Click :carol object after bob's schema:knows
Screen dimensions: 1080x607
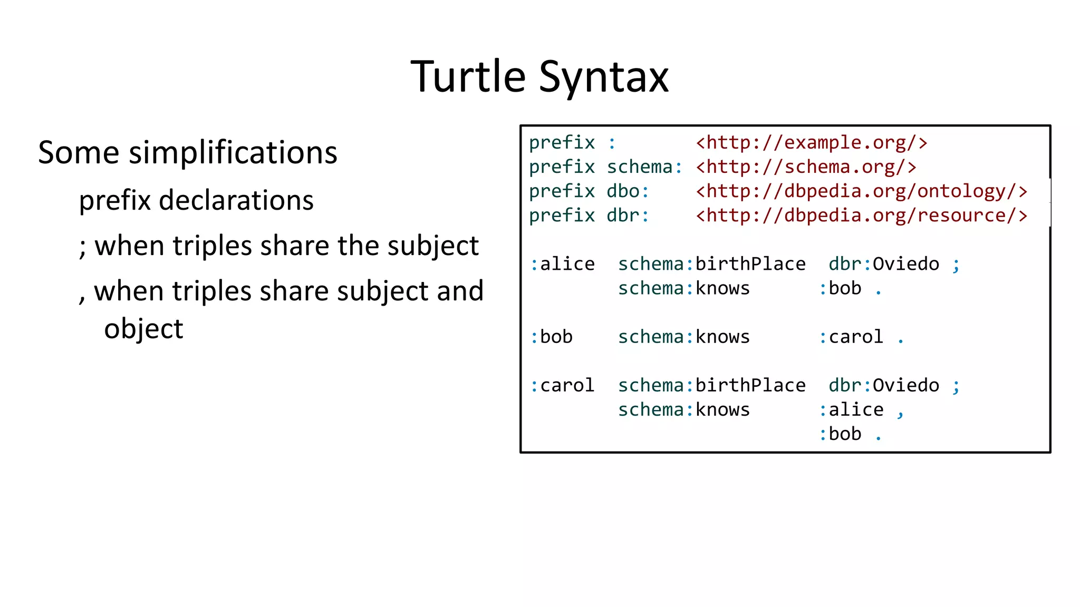(851, 337)
